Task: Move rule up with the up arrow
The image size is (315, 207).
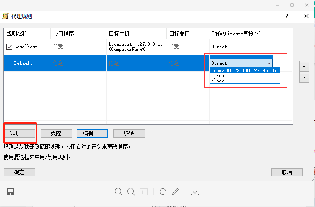Action: [x=304, y=66]
